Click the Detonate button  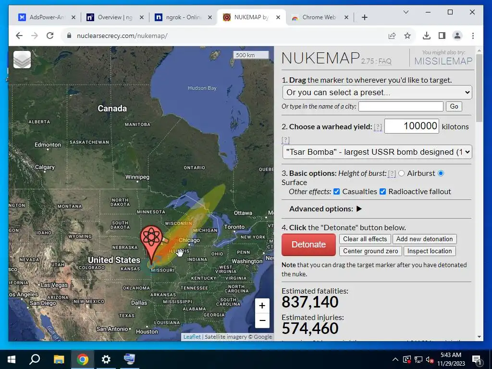pos(308,245)
